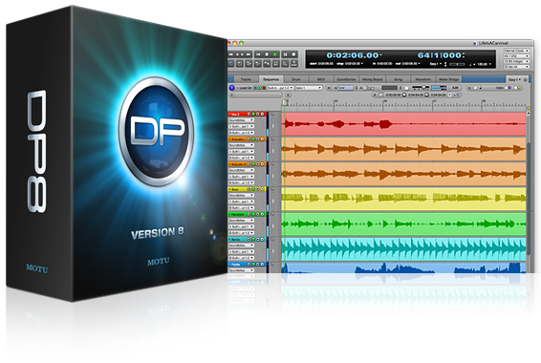Return to start with the rewind-to-beginning button
This screenshot has height=363, width=541.
point(258,54)
